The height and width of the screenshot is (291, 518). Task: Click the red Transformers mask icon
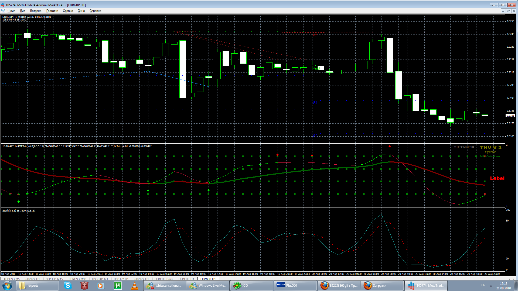click(x=84, y=285)
